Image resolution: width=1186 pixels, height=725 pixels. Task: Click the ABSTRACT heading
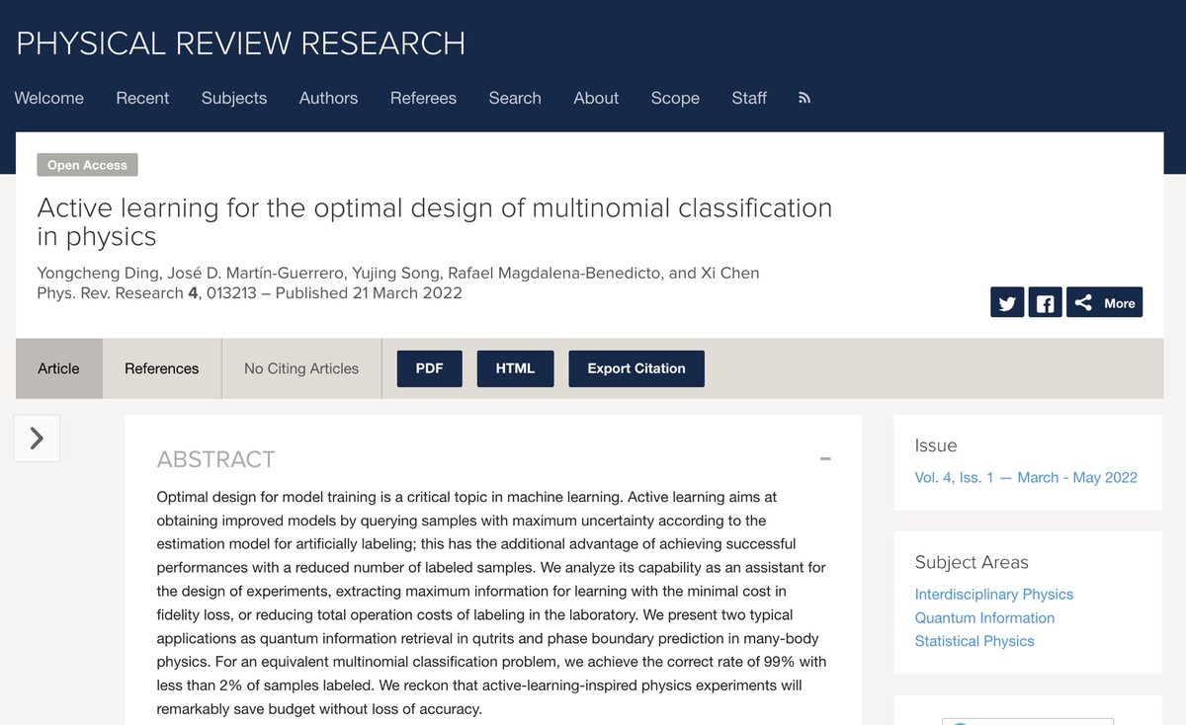click(215, 459)
